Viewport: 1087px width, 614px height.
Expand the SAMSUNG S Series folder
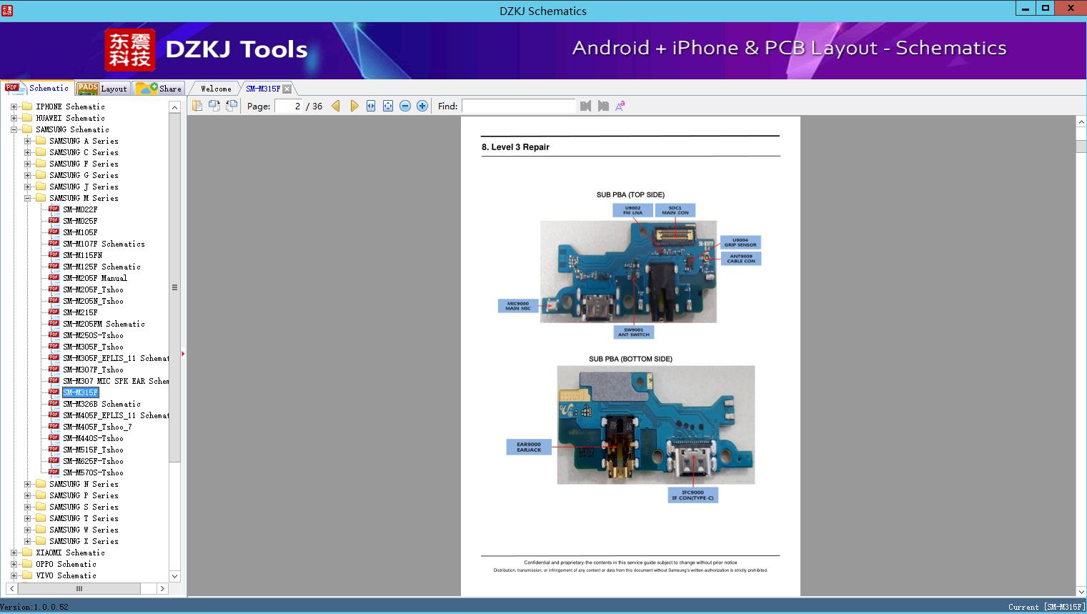pos(27,507)
